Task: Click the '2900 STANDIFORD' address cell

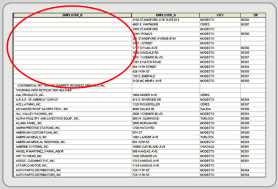Action: pos(165,30)
